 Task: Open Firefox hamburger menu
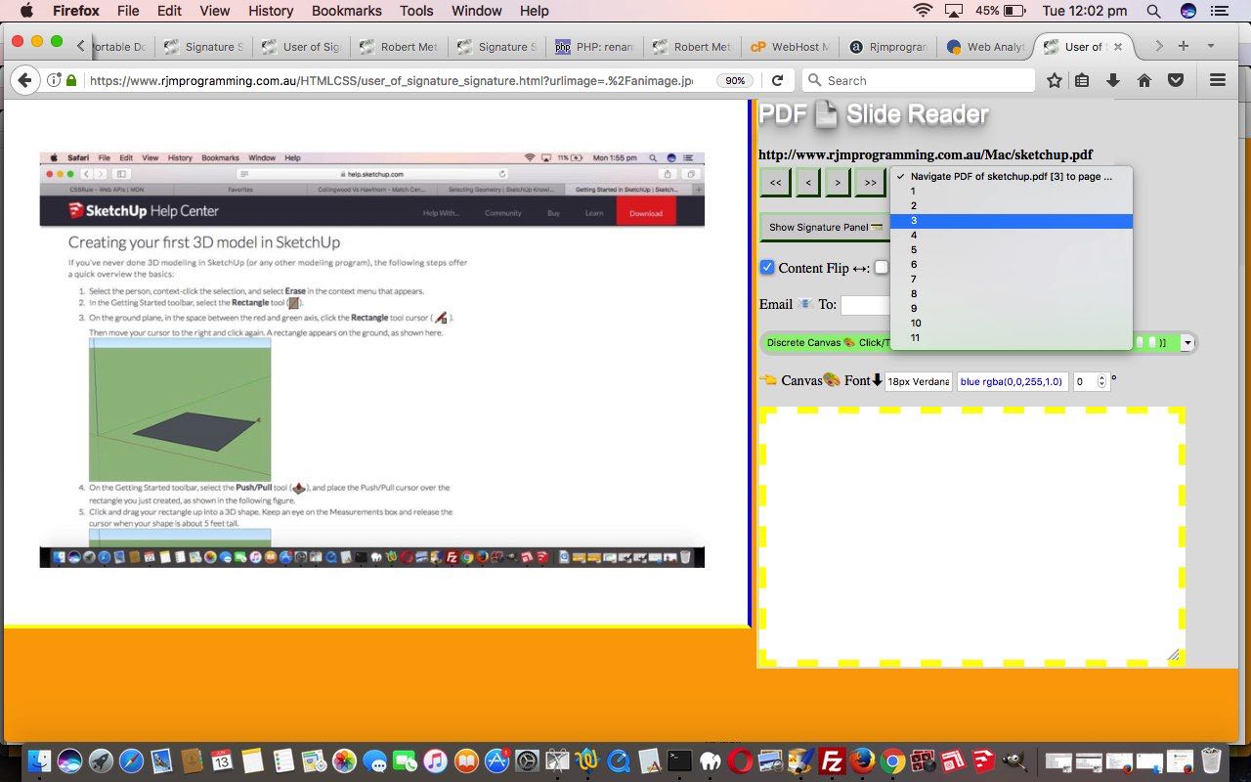tap(1217, 80)
